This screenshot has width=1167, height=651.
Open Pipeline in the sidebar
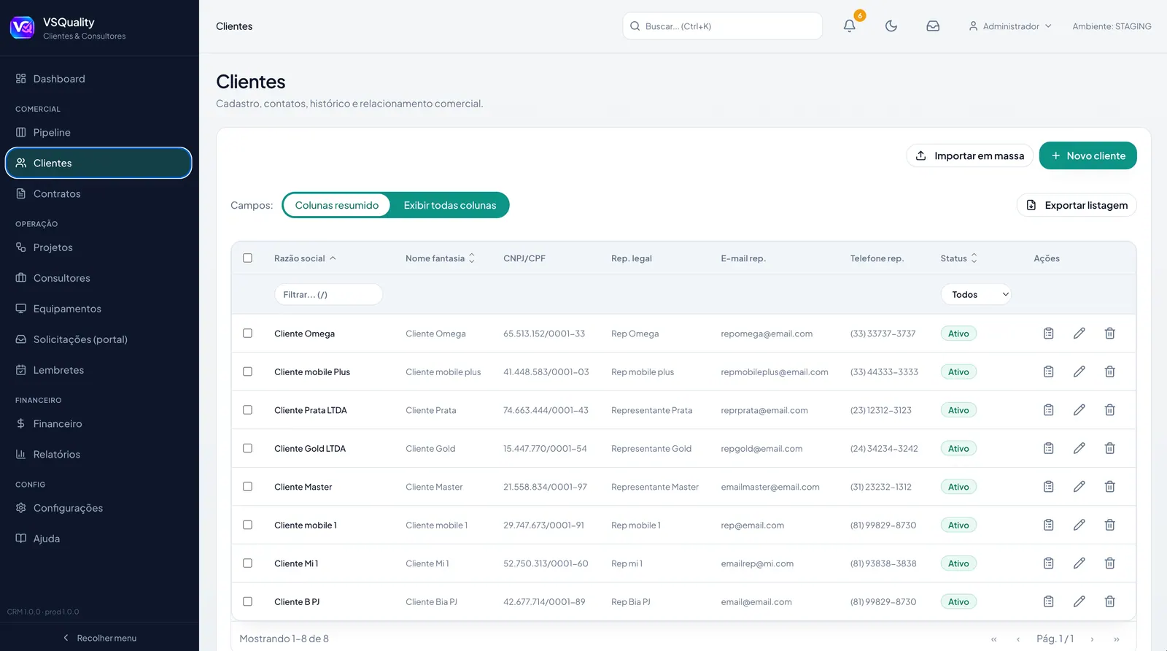pyautogui.click(x=98, y=132)
